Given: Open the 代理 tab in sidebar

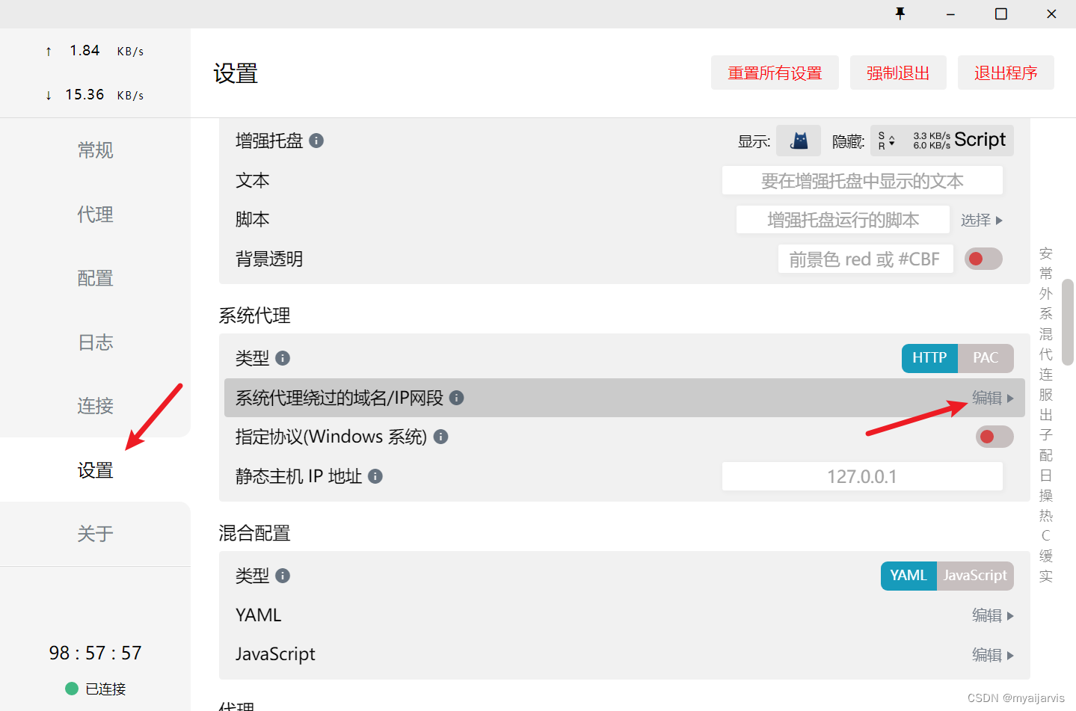Looking at the screenshot, I should tap(95, 215).
